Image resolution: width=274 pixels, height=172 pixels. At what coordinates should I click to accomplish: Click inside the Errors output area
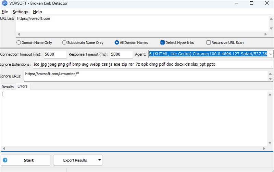(134, 119)
